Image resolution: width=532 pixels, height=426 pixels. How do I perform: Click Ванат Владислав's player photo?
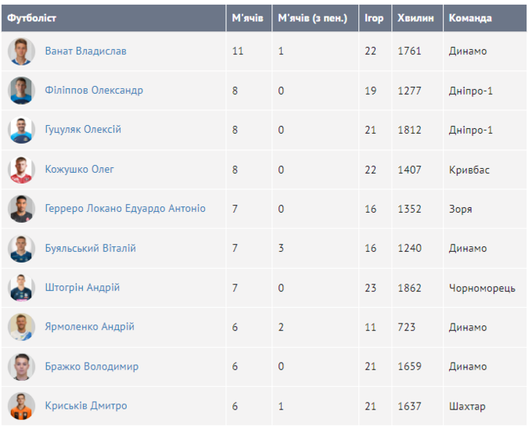coord(22,52)
